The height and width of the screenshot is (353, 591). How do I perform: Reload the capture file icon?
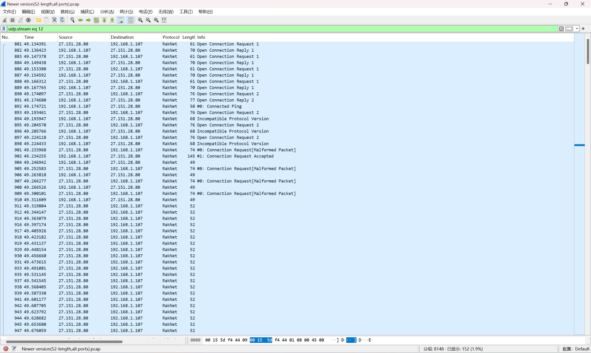coord(62,20)
